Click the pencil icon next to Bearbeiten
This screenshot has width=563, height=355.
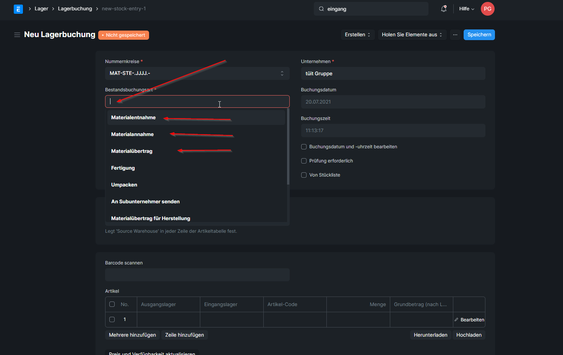coord(456,320)
